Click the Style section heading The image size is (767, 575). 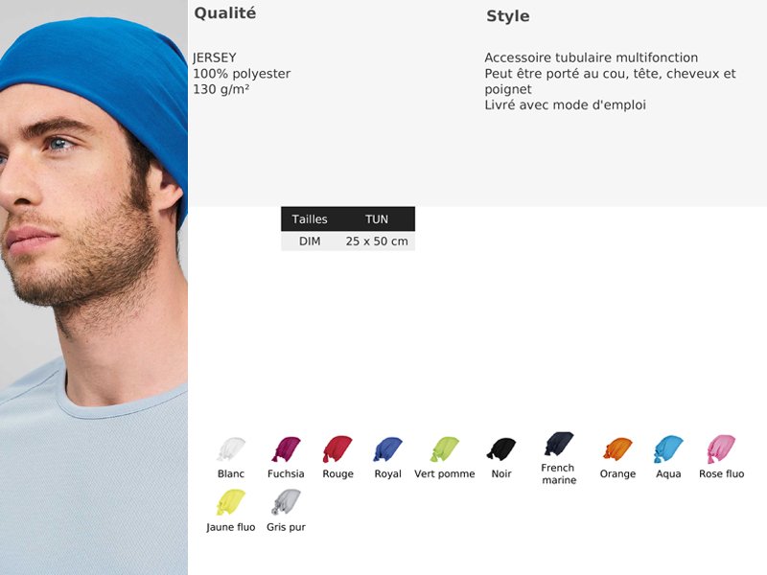click(507, 16)
